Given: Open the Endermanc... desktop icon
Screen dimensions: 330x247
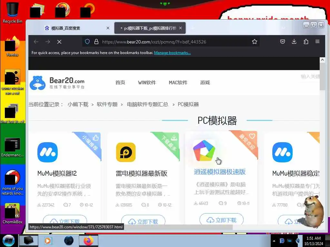Looking at the screenshot, I should pos(13,147).
